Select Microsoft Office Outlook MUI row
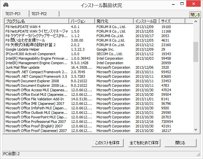203x159 pixels. click(x=99, y=113)
